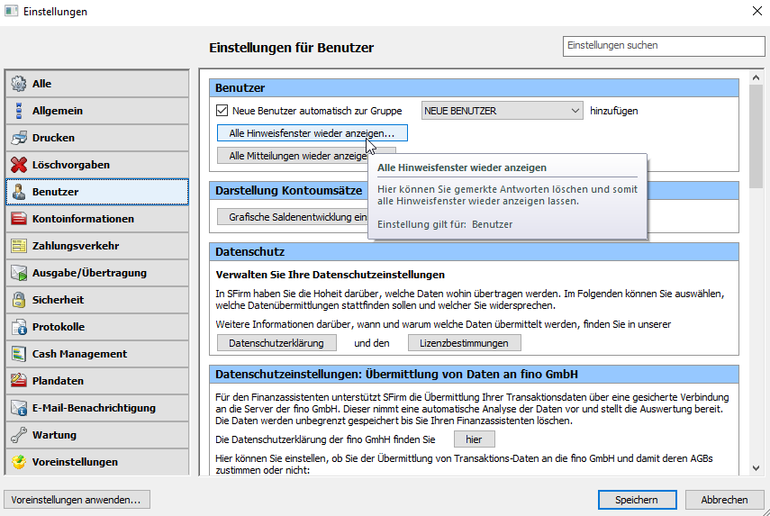Viewport: 770px width, 516px height.
Task: Click Datenschutzeinstellungen fino GmbH header
Action: (474, 374)
